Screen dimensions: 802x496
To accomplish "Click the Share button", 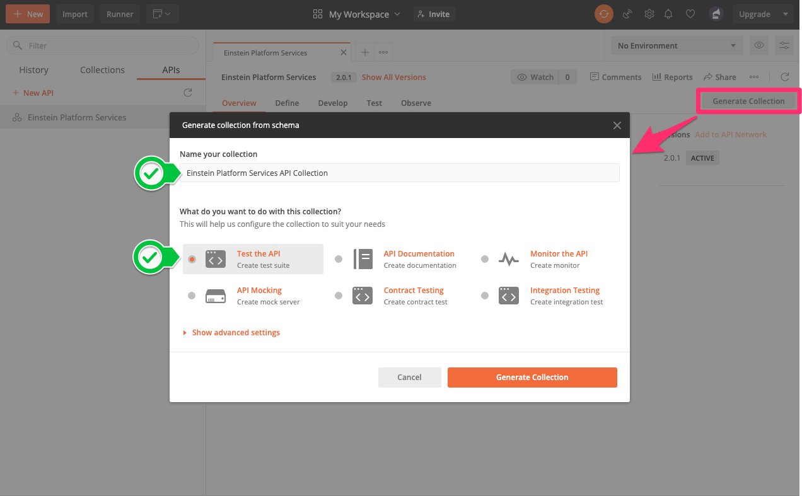I will [x=720, y=77].
